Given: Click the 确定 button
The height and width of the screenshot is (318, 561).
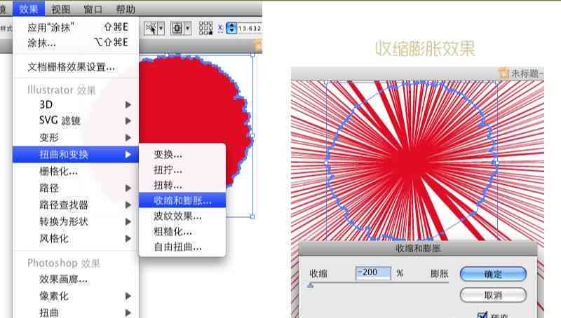Looking at the screenshot, I should [x=493, y=274].
